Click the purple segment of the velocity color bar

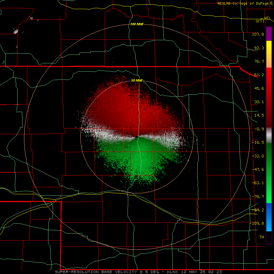pos(269,34)
